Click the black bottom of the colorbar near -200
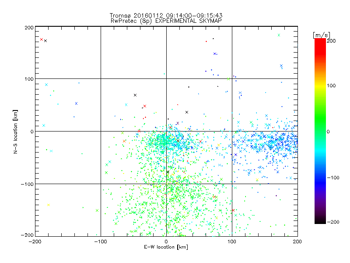350x263 pixels. [x=320, y=221]
